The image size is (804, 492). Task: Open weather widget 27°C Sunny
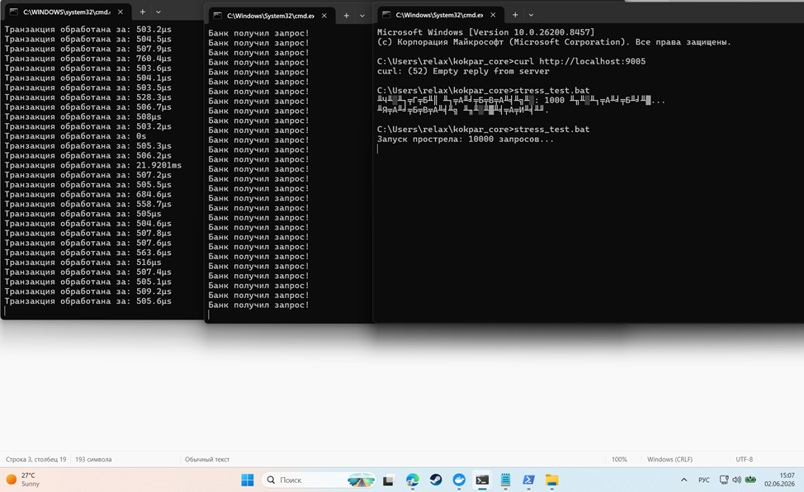23,480
